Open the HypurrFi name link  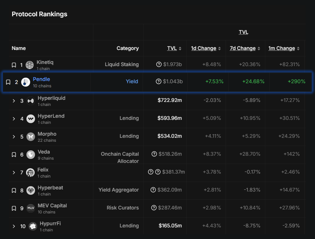[50, 223]
